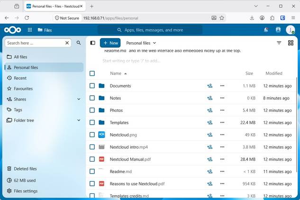Open actions menu for Nextcloud intro.mp4
The image size is (300, 200).
(222, 147)
